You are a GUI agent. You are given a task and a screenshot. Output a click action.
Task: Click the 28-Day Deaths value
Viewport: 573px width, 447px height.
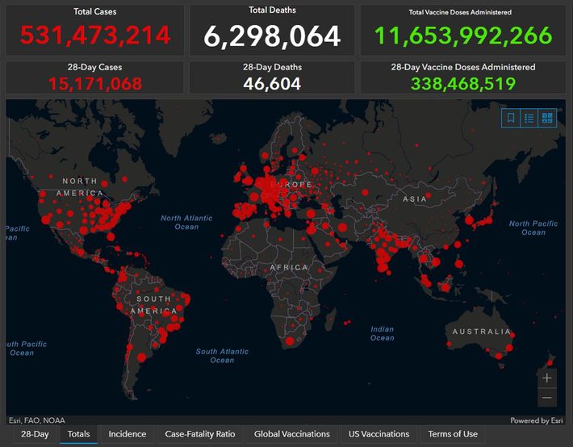[x=272, y=83]
